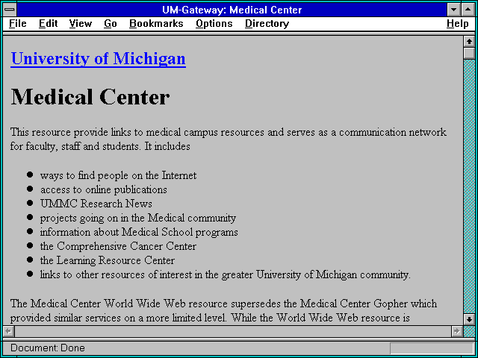Open the Go menu
The height and width of the screenshot is (358, 478).
[x=111, y=24]
